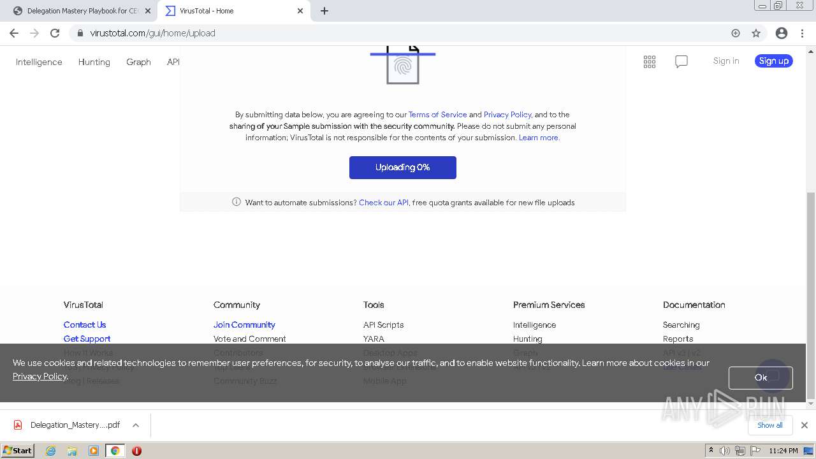Close the Delegation Mastery Playbook tab

click(147, 11)
